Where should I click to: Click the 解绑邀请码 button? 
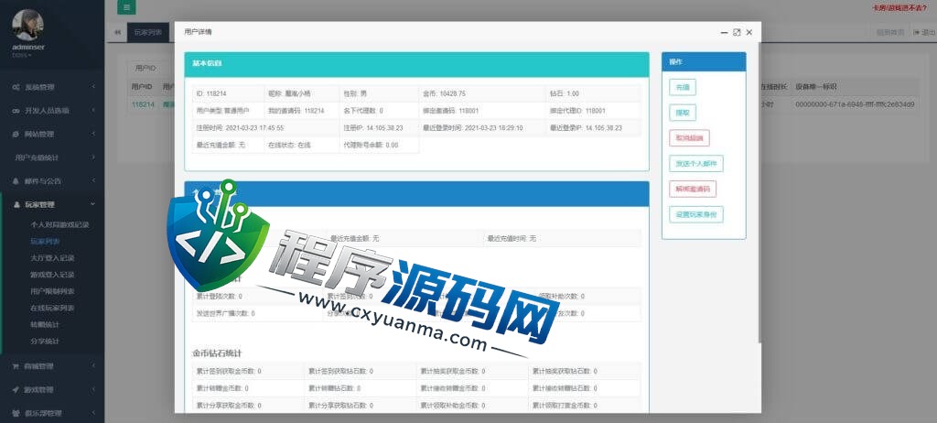pyautogui.click(x=693, y=189)
